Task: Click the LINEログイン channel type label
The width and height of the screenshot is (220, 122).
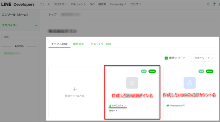Action: click(x=119, y=106)
